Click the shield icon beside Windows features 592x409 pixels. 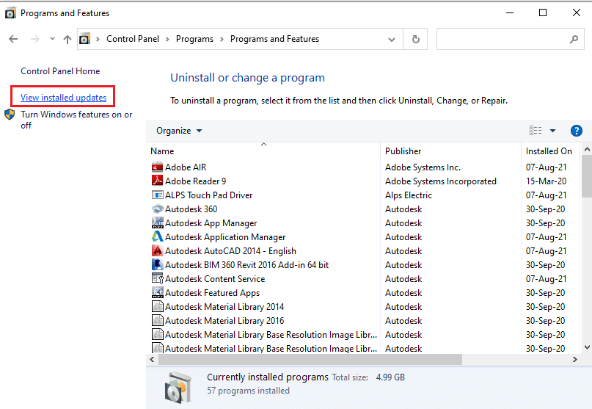tap(10, 115)
